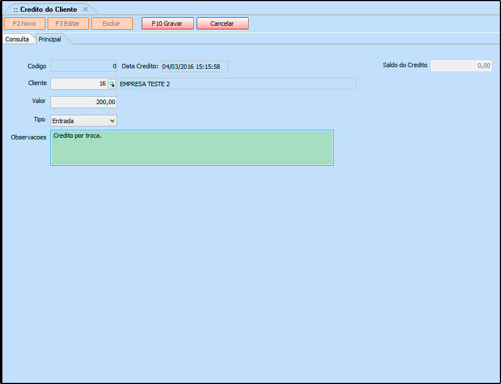Viewport: 501px width, 384px height.
Task: Click the Codigo label
Action: pyautogui.click(x=37, y=66)
